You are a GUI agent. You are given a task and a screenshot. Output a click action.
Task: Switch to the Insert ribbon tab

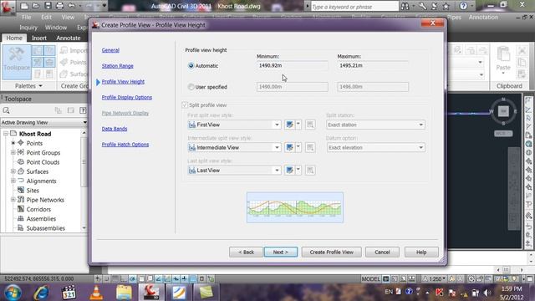tap(39, 38)
